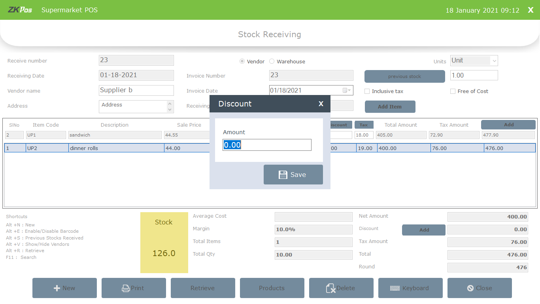
Task: Enable the Inclusive tax checkbox
Action: pos(367,91)
